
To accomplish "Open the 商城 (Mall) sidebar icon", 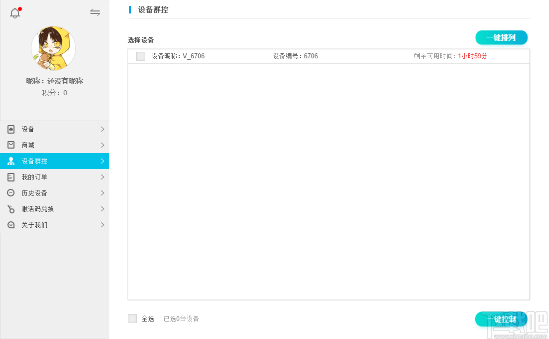I will click(x=10, y=145).
